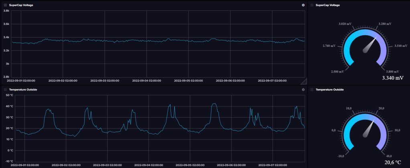
Task: Click the 50 °C label on temperature axis
Action: (x=8, y=95)
